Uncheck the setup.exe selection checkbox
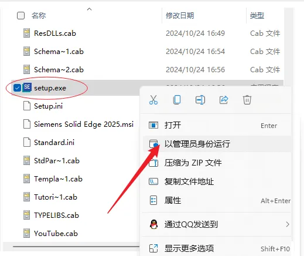 [17, 88]
